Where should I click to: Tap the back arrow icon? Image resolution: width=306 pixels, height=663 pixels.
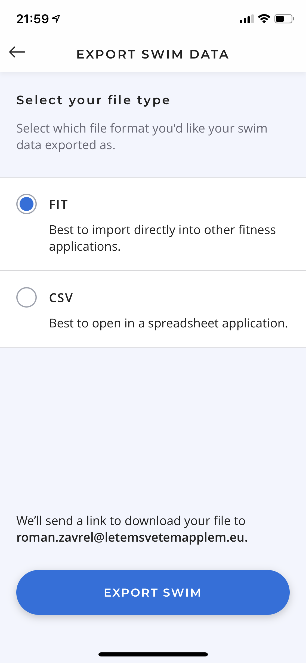coord(17,52)
